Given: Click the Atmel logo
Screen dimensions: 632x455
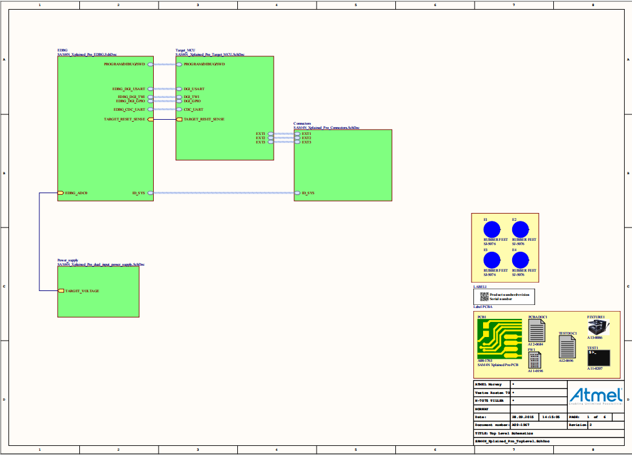Looking at the screenshot, I should (596, 395).
